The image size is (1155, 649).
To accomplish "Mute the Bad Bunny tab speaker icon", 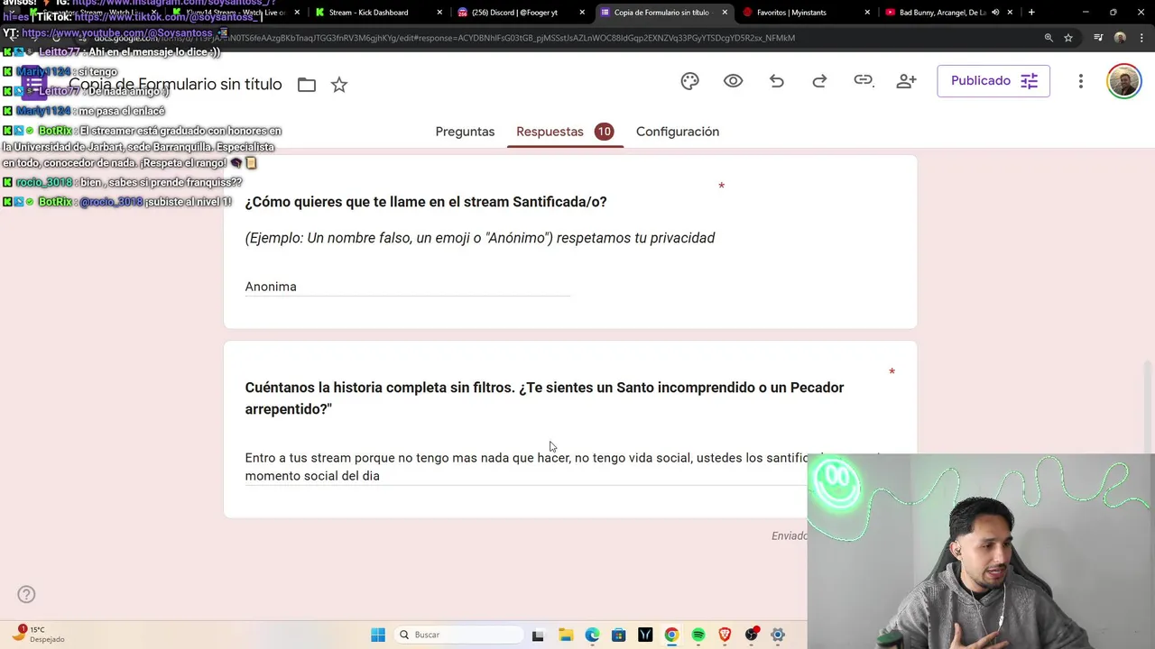I will [x=995, y=13].
